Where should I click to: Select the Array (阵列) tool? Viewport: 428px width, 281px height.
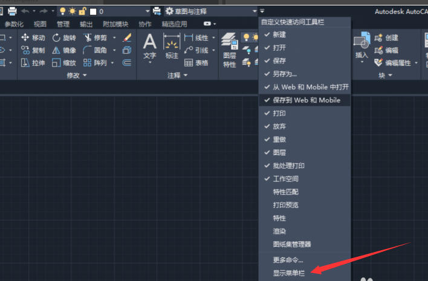click(x=96, y=63)
